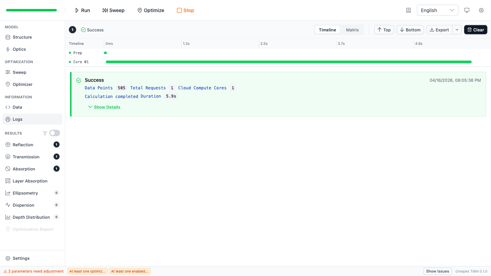
Task: Open the Transmission results view
Action: (26, 157)
